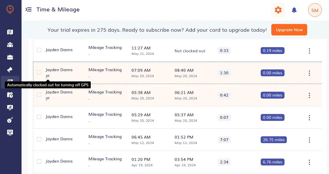Screen dimensions: 329x174
Task: Tick the checkbox on the Apr 19 entry
Action: click(39, 161)
